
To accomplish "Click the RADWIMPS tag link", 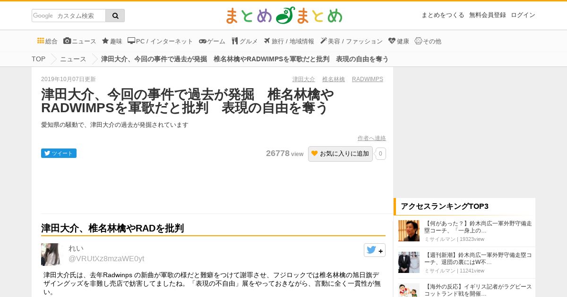I will [368, 79].
